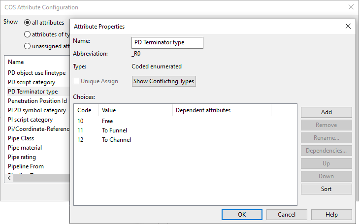The image size is (359, 224).
Task: Select the "To Channel" choice row
Action: click(x=116, y=140)
